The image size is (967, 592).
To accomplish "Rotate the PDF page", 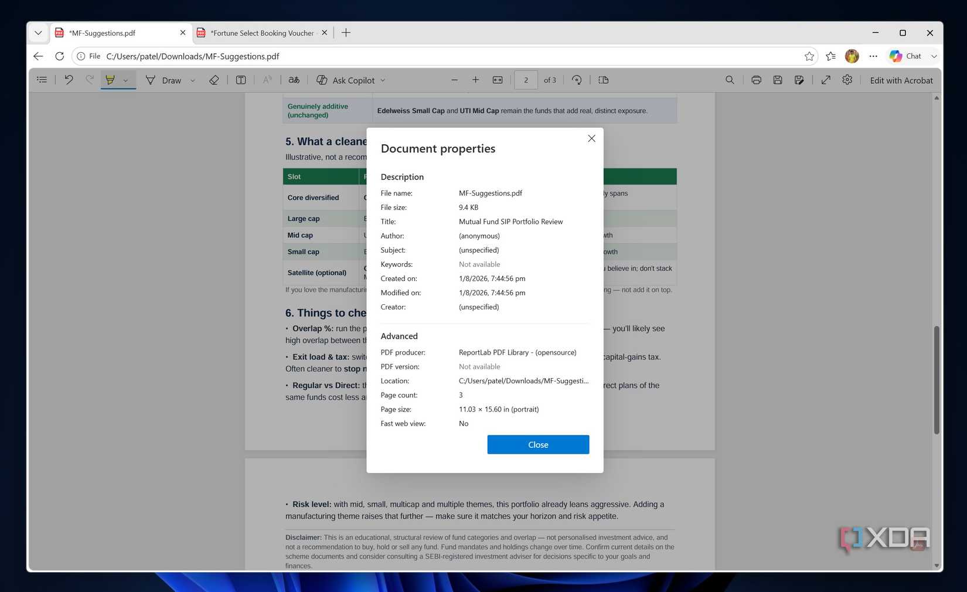I will (x=577, y=80).
